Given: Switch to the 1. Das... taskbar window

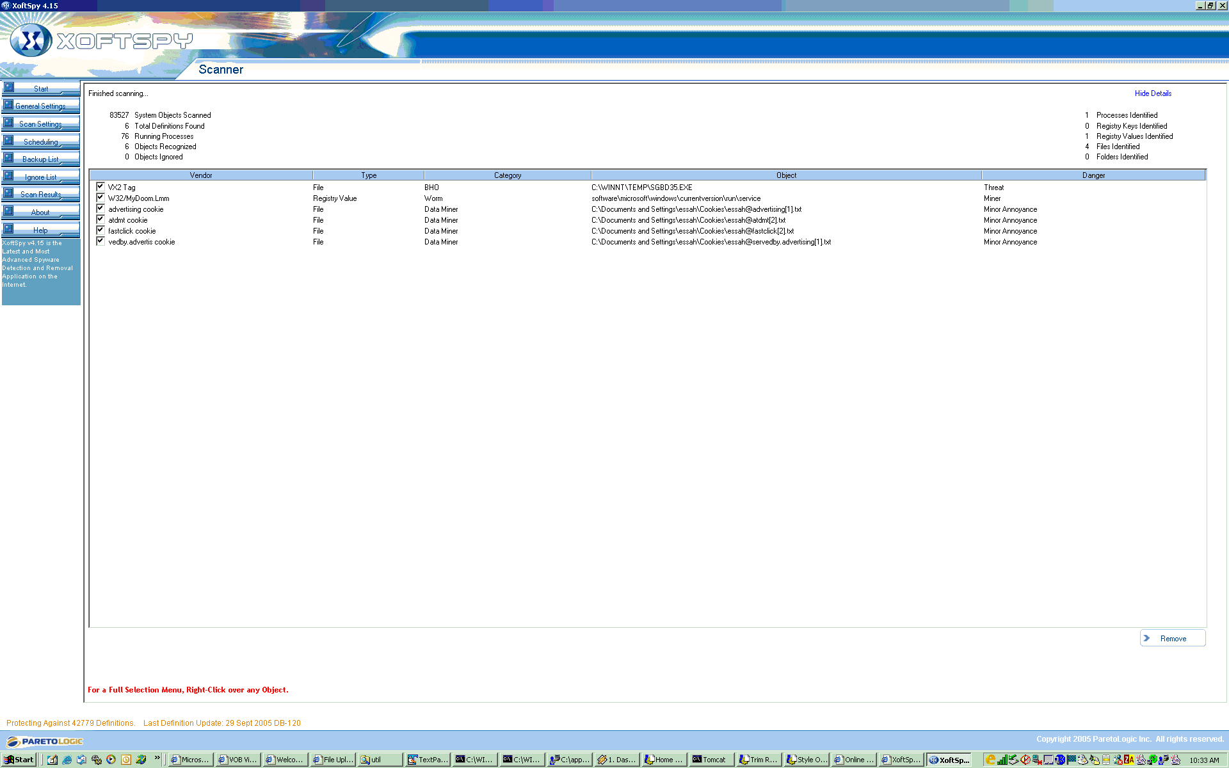Looking at the screenshot, I should point(616,760).
